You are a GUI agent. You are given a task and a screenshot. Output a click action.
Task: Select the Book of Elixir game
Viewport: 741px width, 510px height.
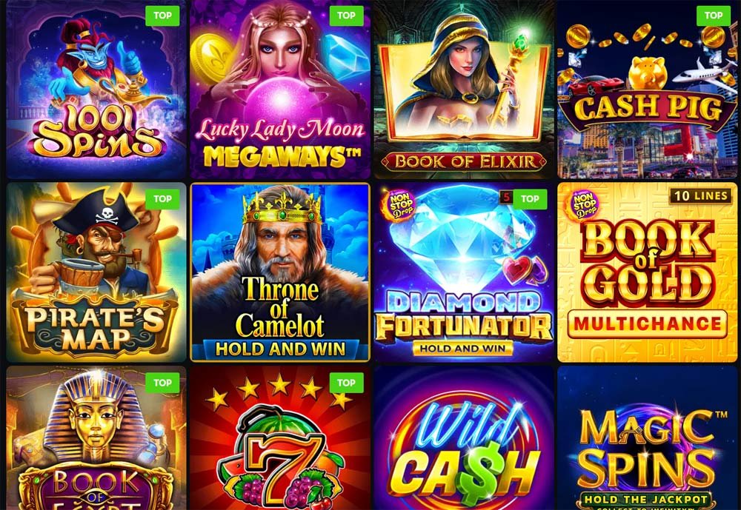(x=464, y=90)
